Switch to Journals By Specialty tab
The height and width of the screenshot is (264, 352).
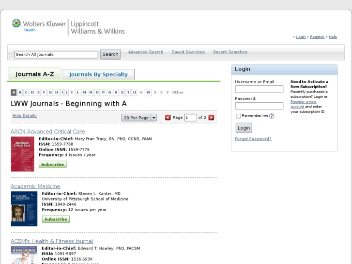click(x=99, y=75)
